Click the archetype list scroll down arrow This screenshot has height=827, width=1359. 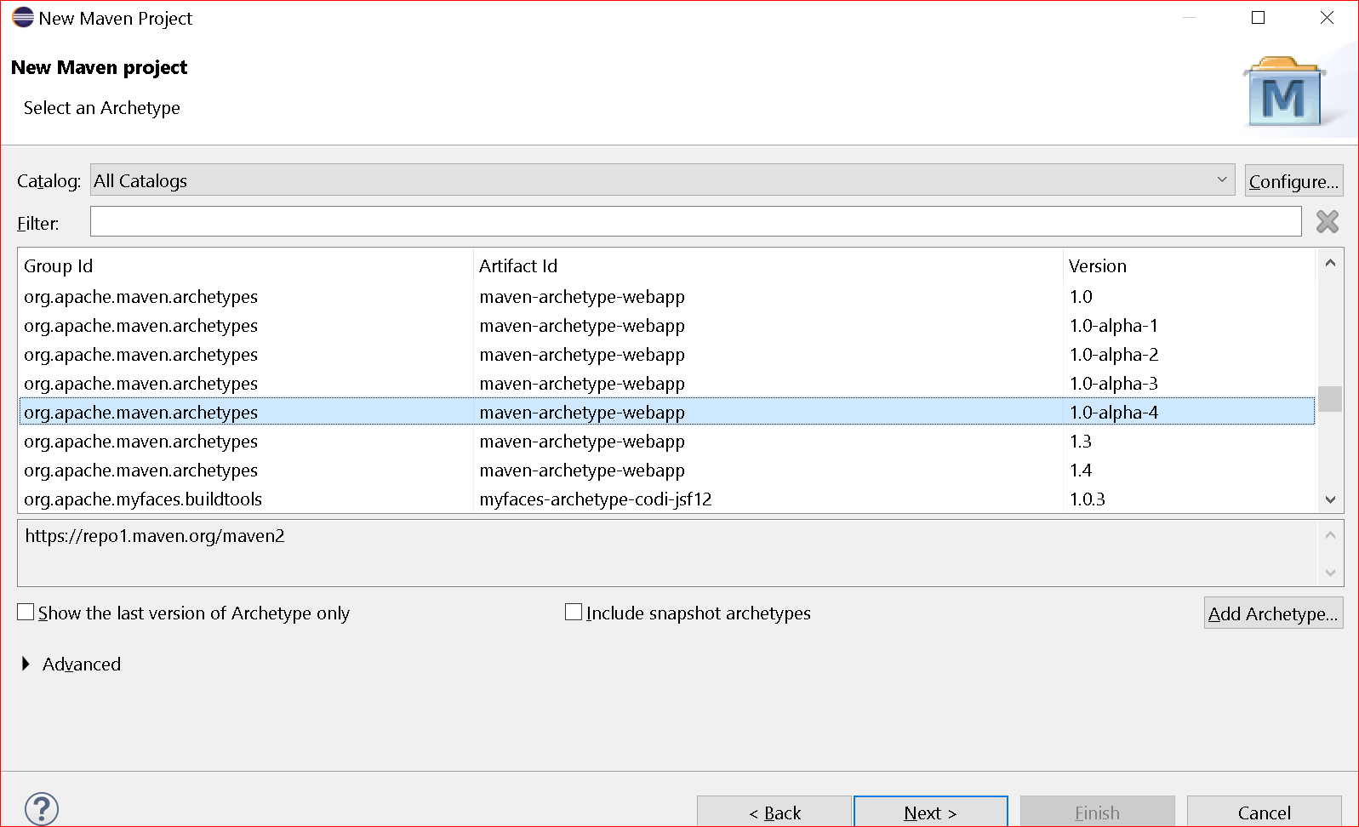click(x=1330, y=499)
